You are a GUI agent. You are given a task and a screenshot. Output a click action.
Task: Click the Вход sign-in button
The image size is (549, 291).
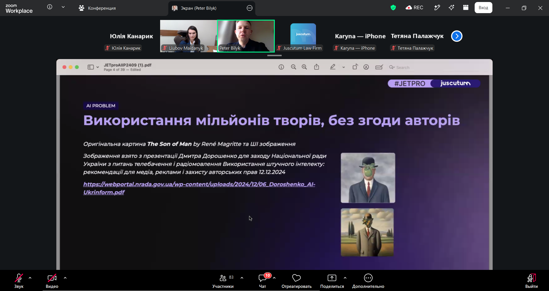[x=484, y=8]
